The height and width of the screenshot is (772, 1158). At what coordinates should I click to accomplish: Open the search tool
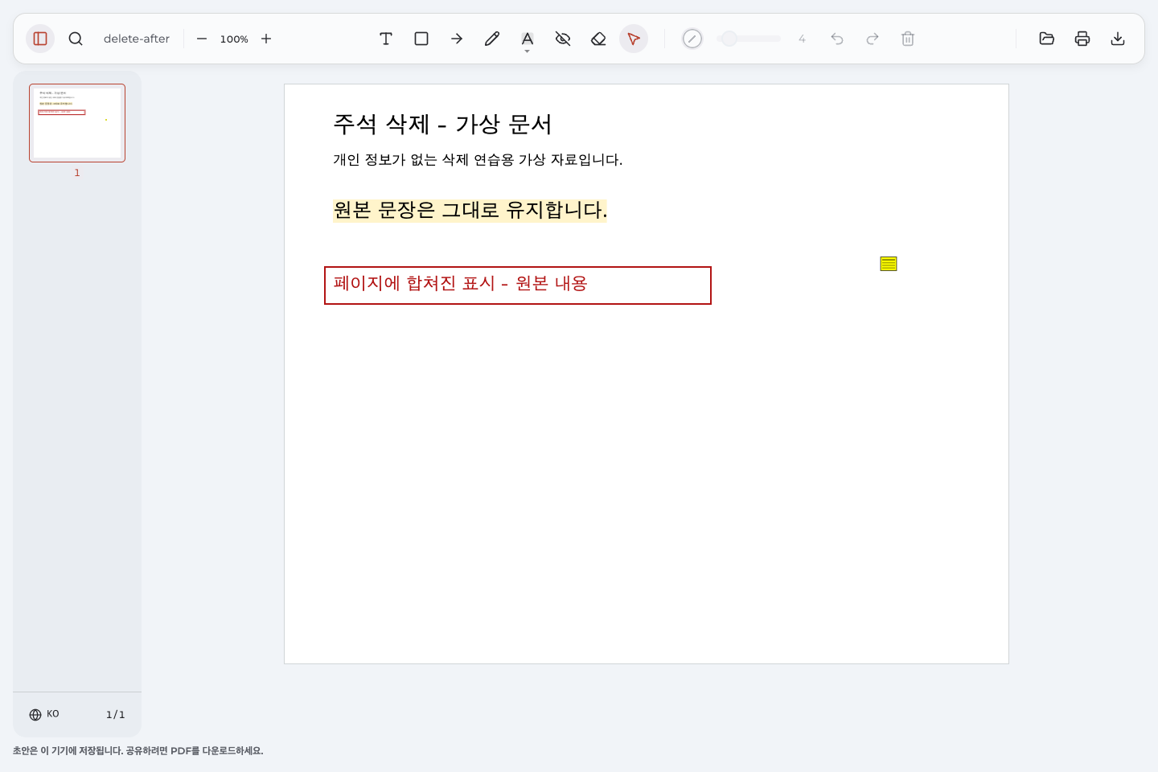(76, 39)
